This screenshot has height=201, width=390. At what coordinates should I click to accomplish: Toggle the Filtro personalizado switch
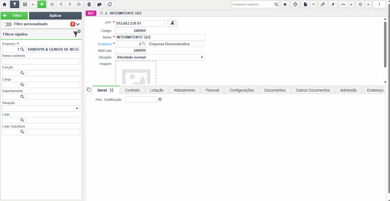[7, 24]
